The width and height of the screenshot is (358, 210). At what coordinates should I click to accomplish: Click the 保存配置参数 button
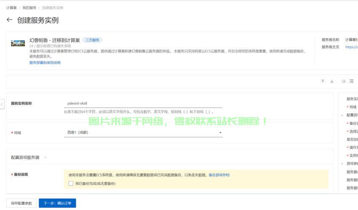21,203
